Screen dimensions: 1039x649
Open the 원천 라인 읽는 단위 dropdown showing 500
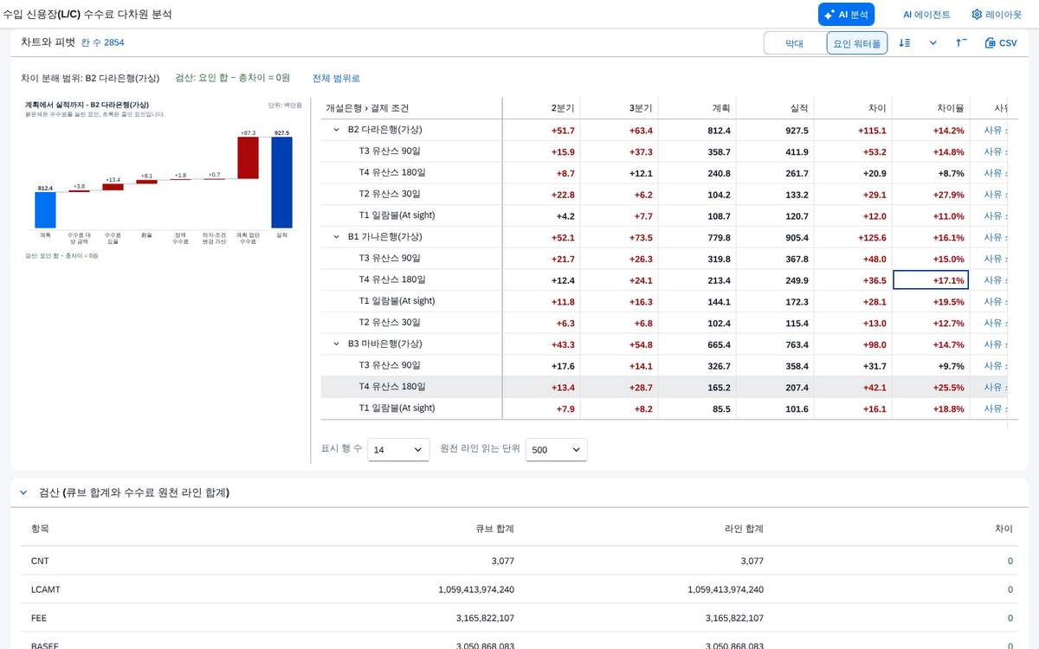pos(556,450)
